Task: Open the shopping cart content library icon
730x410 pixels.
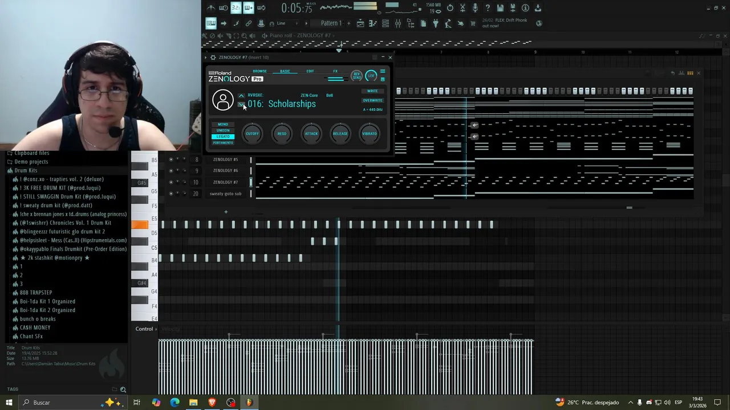Action: (x=473, y=23)
